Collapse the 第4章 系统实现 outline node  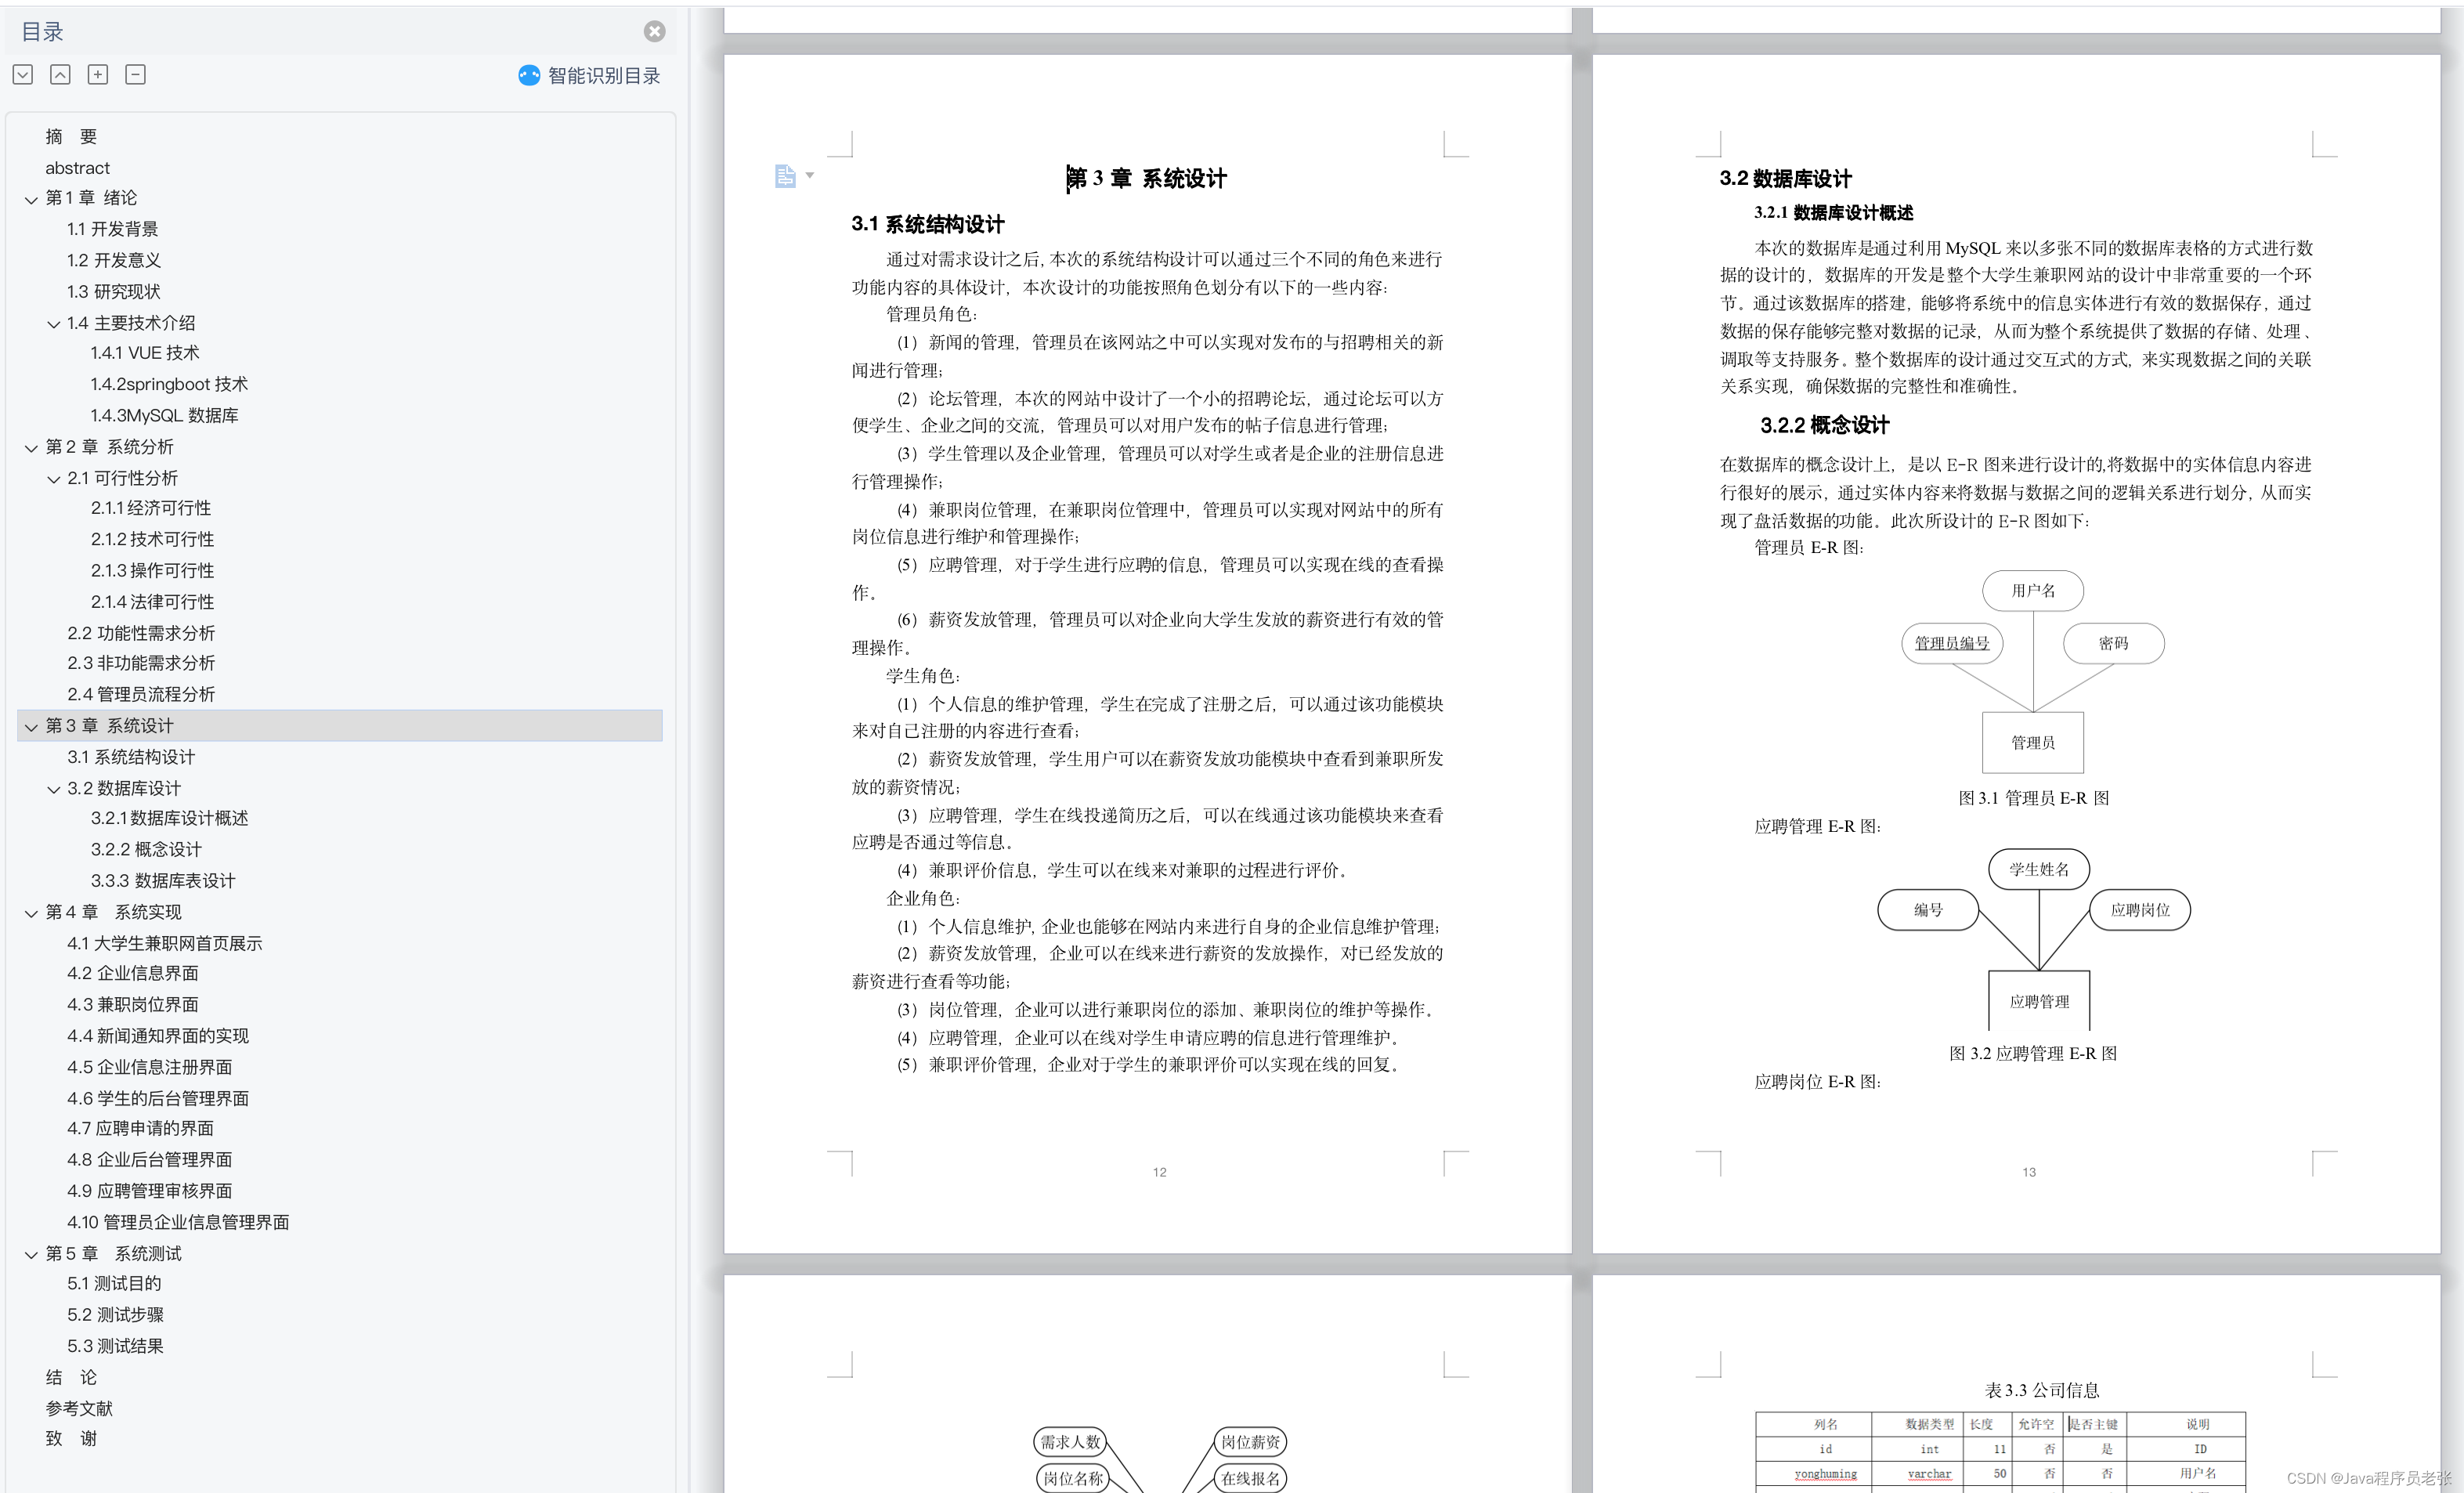(31, 913)
